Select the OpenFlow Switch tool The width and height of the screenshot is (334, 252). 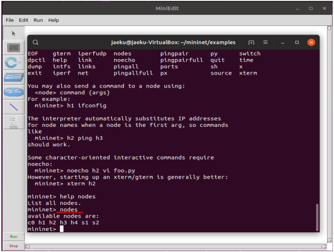pyautogui.click(x=14, y=63)
